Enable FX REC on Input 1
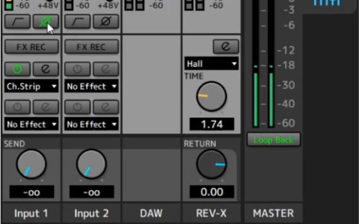Viewport: 359px width, 224px height. click(x=32, y=47)
